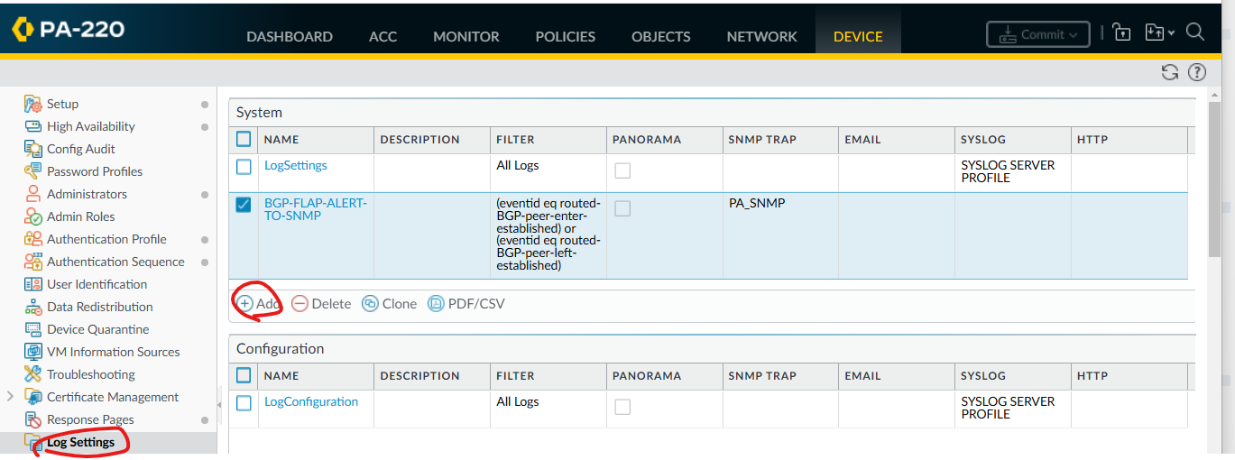Switch to the ACC tab

point(382,37)
